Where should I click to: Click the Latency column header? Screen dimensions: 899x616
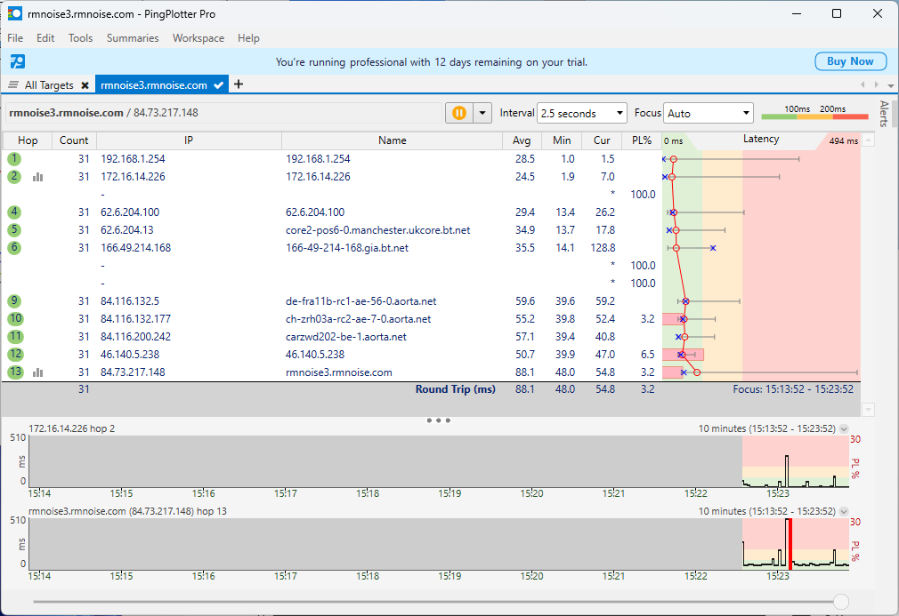[x=761, y=140]
